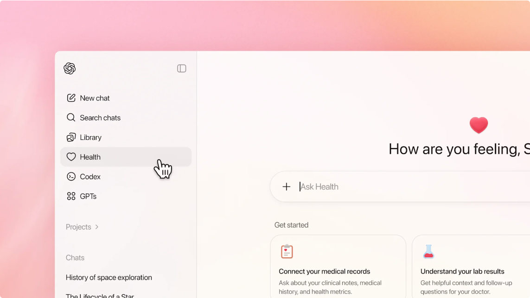Select the Codex menu item
This screenshot has height=298, width=530.
[126, 176]
